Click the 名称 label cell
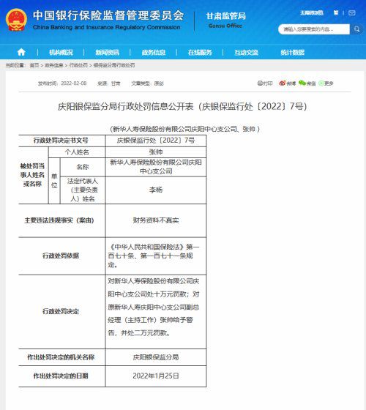The height and width of the screenshot is (410, 366). pyautogui.click(x=83, y=167)
